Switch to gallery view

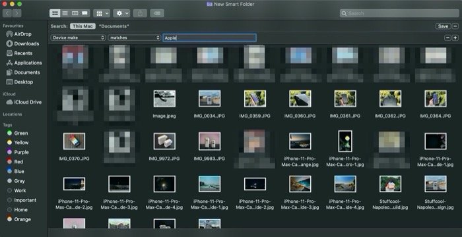coord(84,13)
